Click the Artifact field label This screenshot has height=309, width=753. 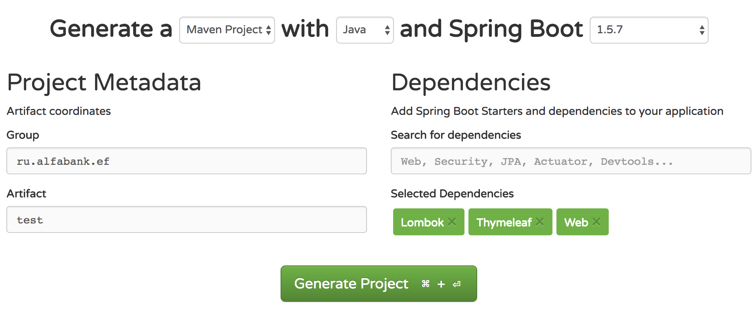[27, 193]
